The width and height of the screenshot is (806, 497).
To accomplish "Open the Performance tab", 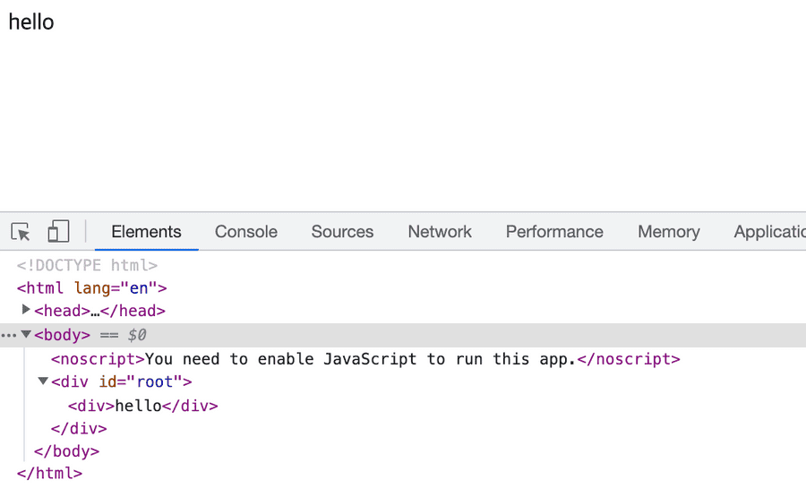I will (554, 232).
